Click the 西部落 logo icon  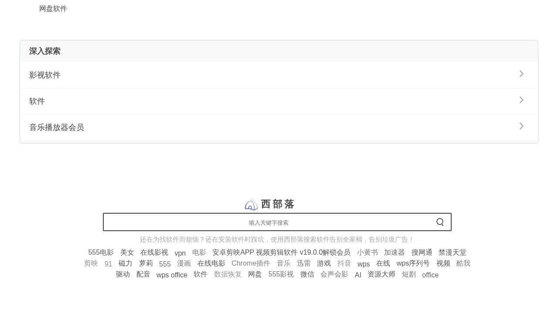252,204
